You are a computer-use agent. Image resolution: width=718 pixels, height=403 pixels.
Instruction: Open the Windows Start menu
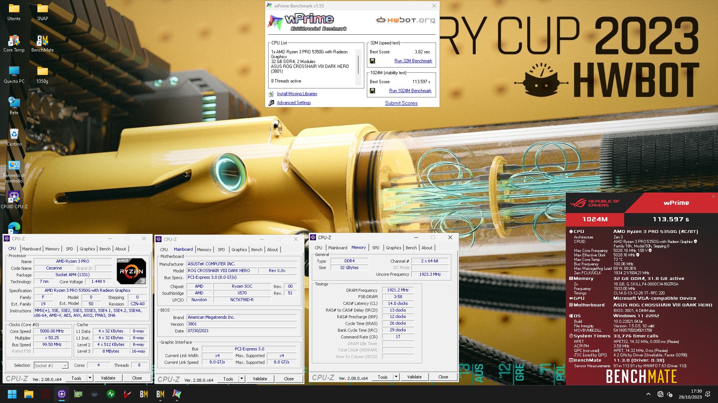coord(12,394)
